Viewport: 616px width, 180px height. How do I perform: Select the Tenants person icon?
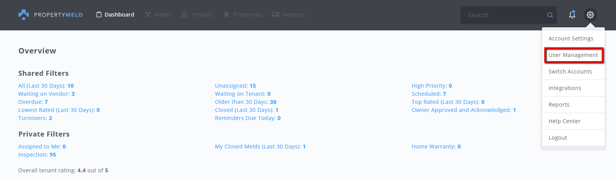[x=184, y=15]
